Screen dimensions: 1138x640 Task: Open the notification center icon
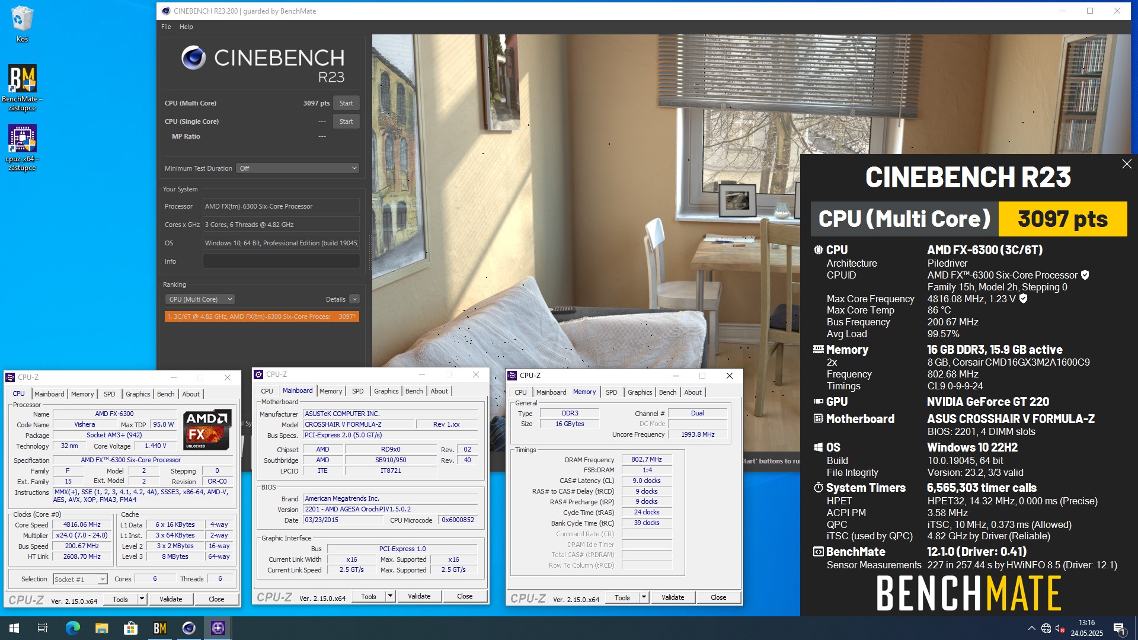click(1120, 628)
